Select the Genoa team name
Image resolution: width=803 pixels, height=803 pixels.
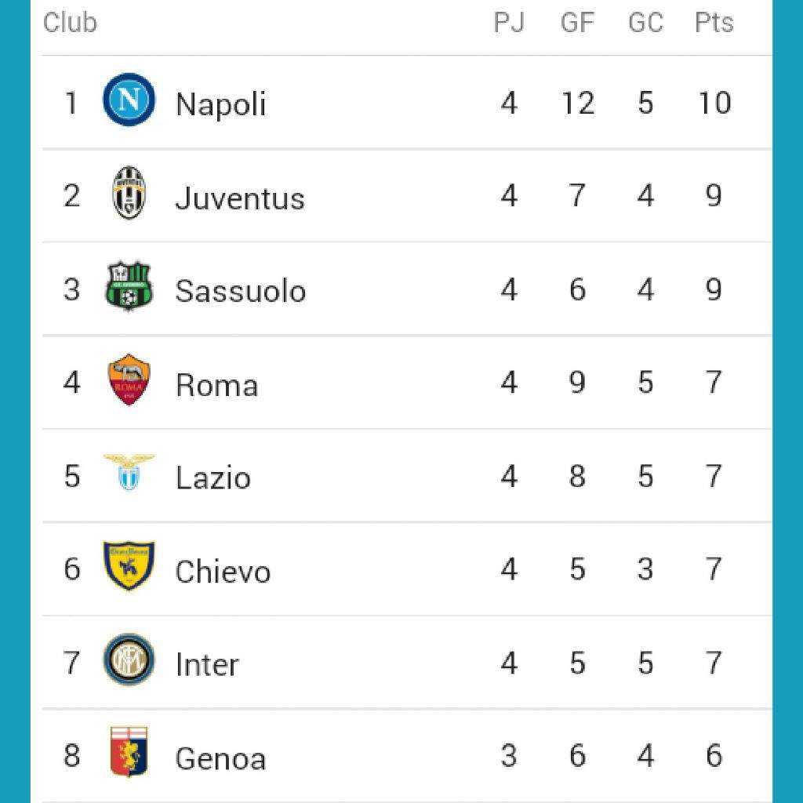[220, 758]
